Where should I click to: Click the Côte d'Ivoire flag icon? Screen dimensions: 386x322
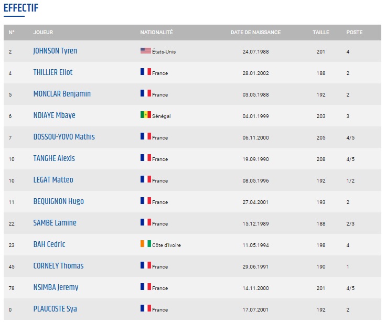[145, 244]
